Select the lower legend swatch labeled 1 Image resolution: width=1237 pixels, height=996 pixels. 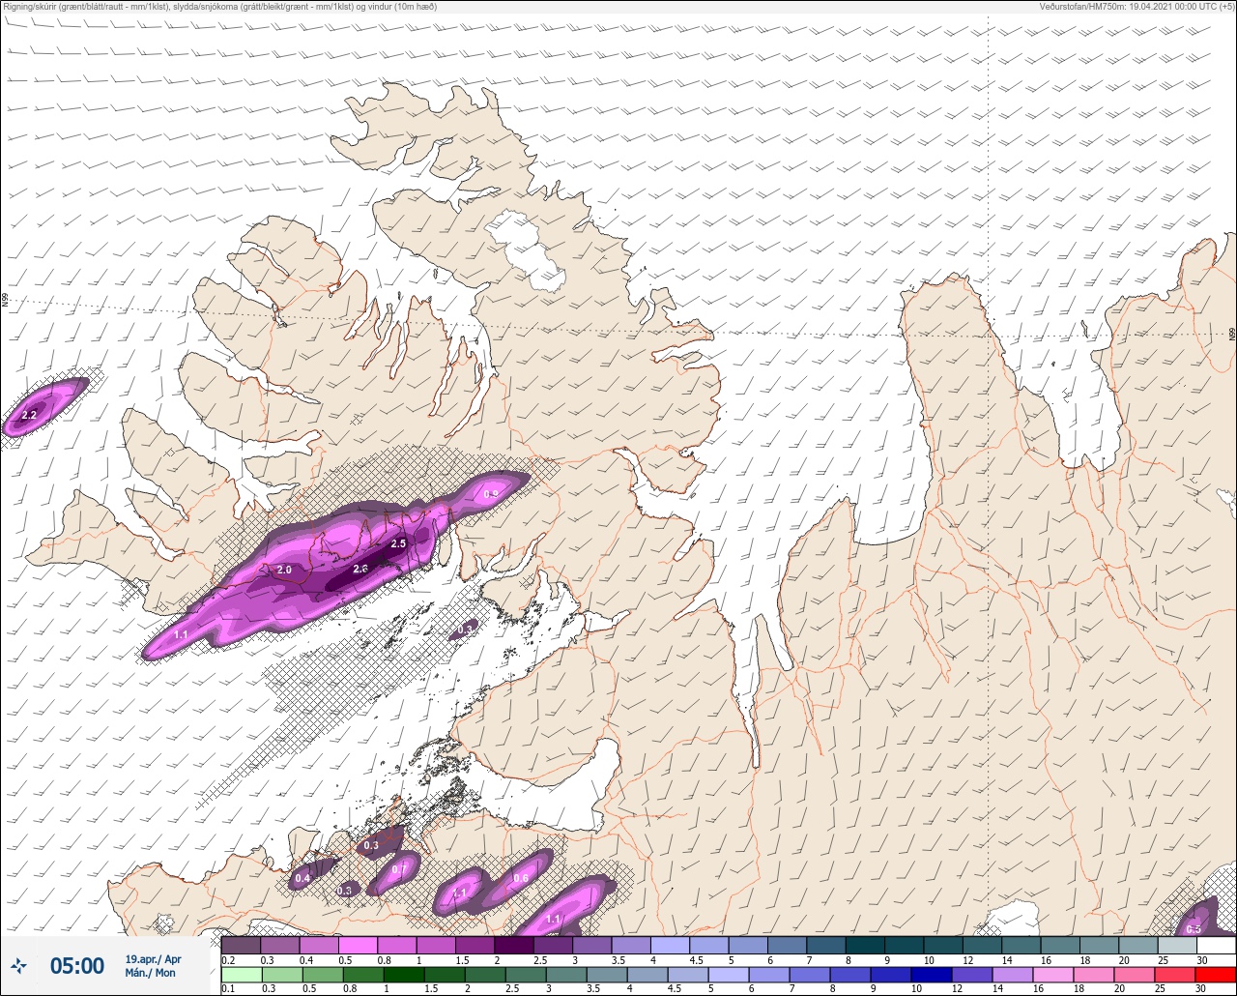pos(404,975)
